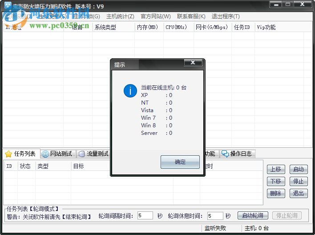Minimize the main application window

(276, 4)
